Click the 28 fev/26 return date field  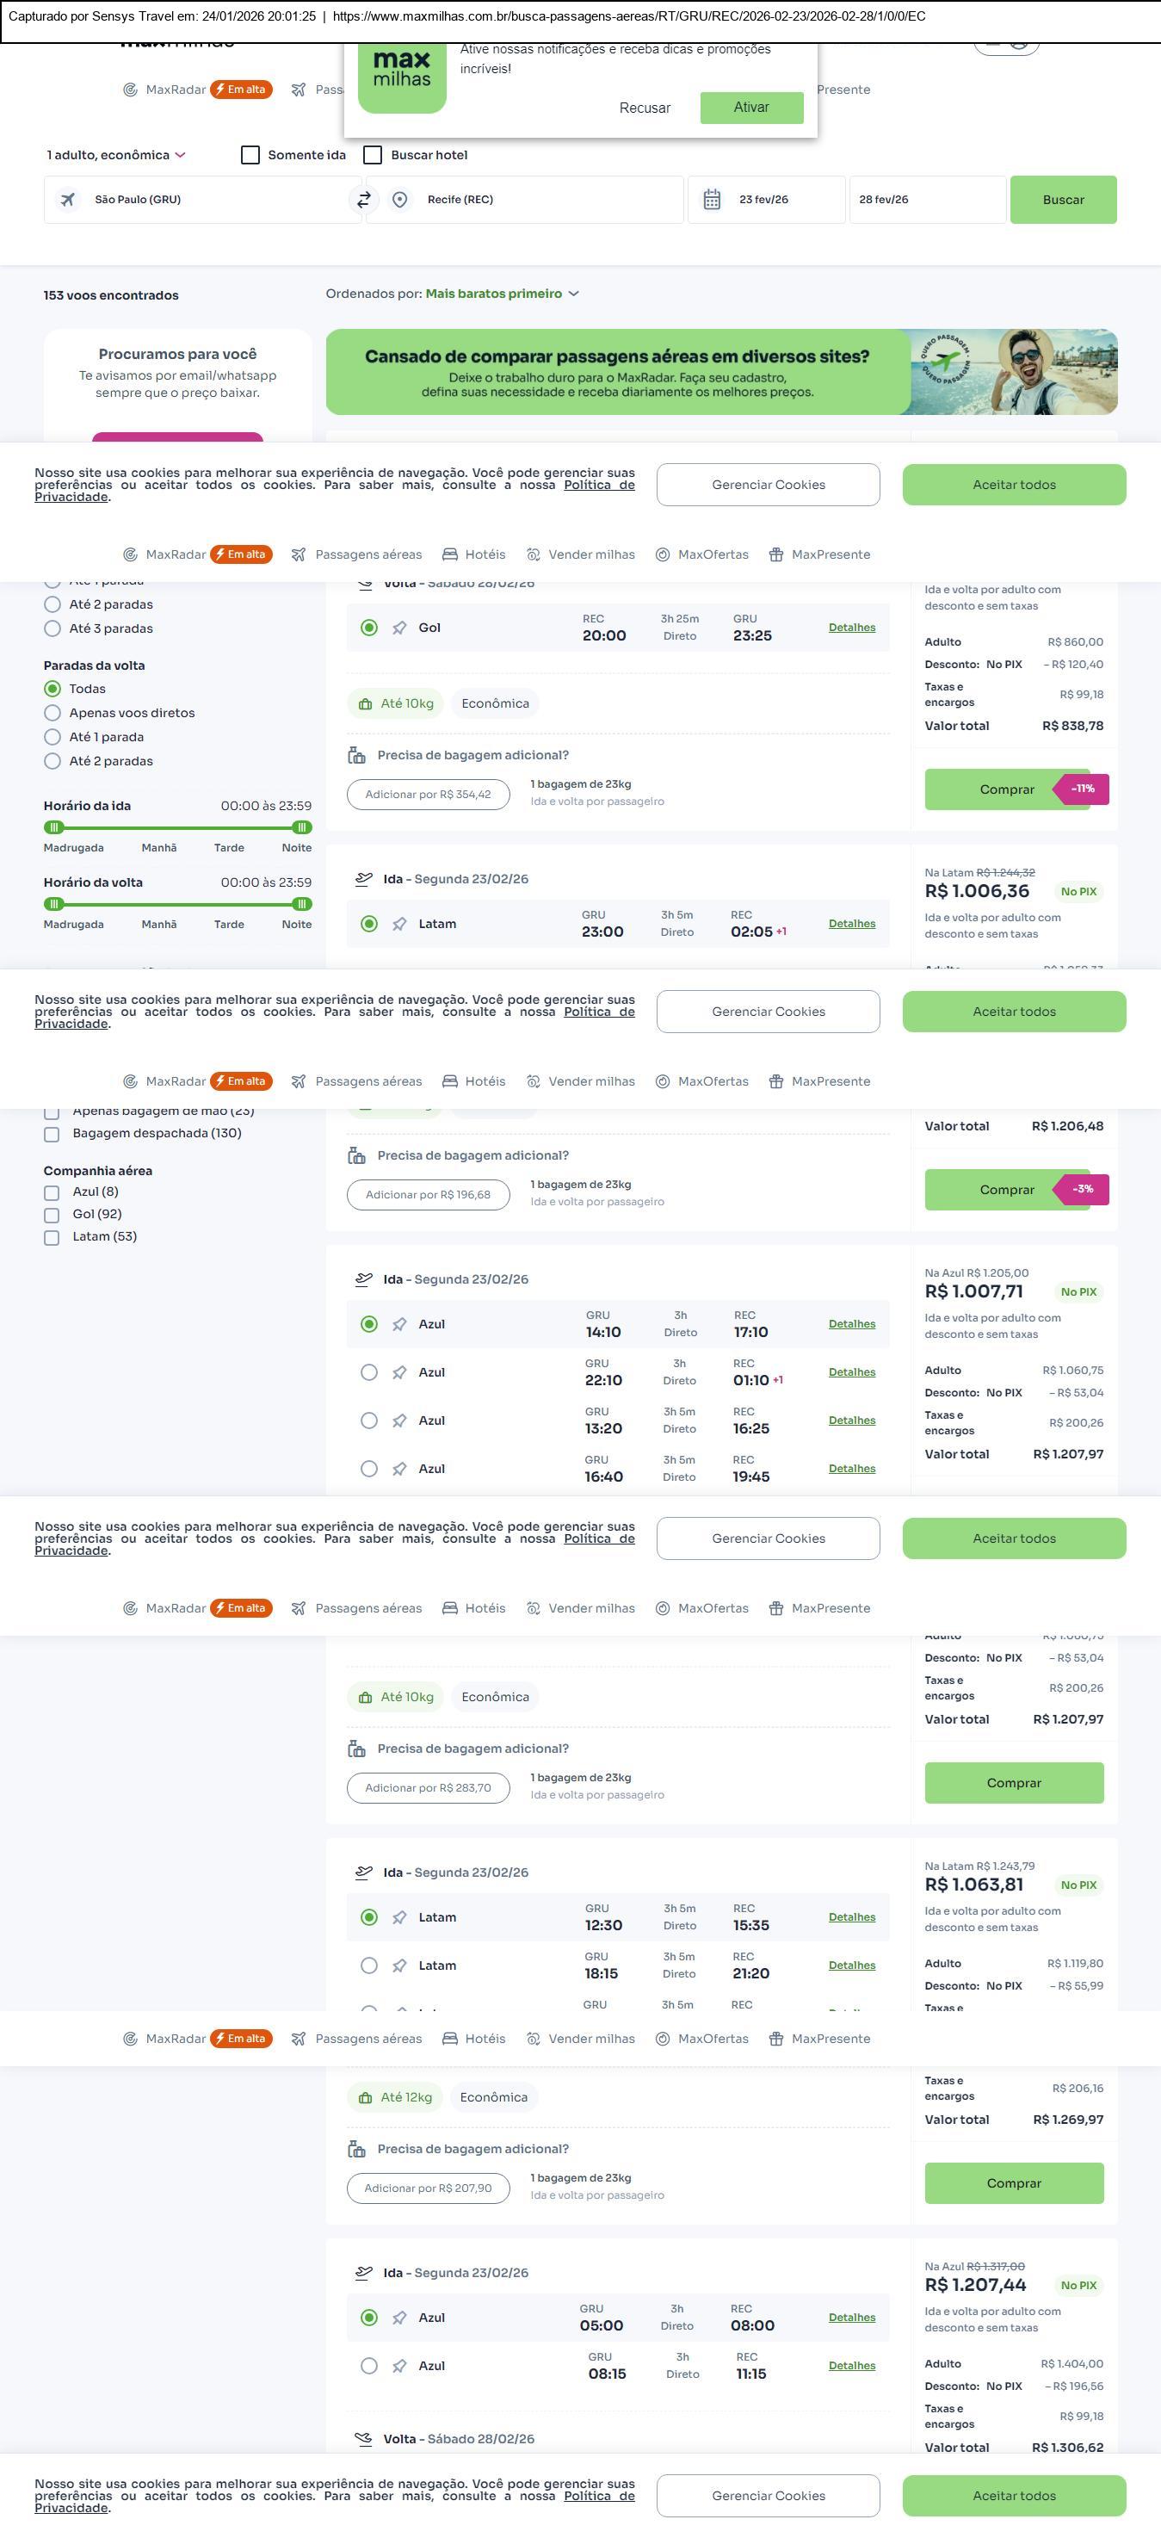tap(926, 200)
